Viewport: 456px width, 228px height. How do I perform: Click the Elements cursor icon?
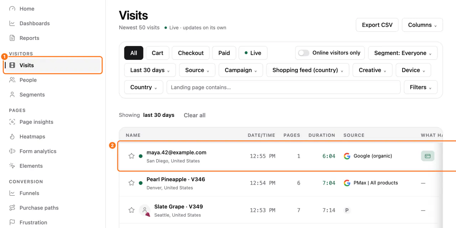coord(12,166)
